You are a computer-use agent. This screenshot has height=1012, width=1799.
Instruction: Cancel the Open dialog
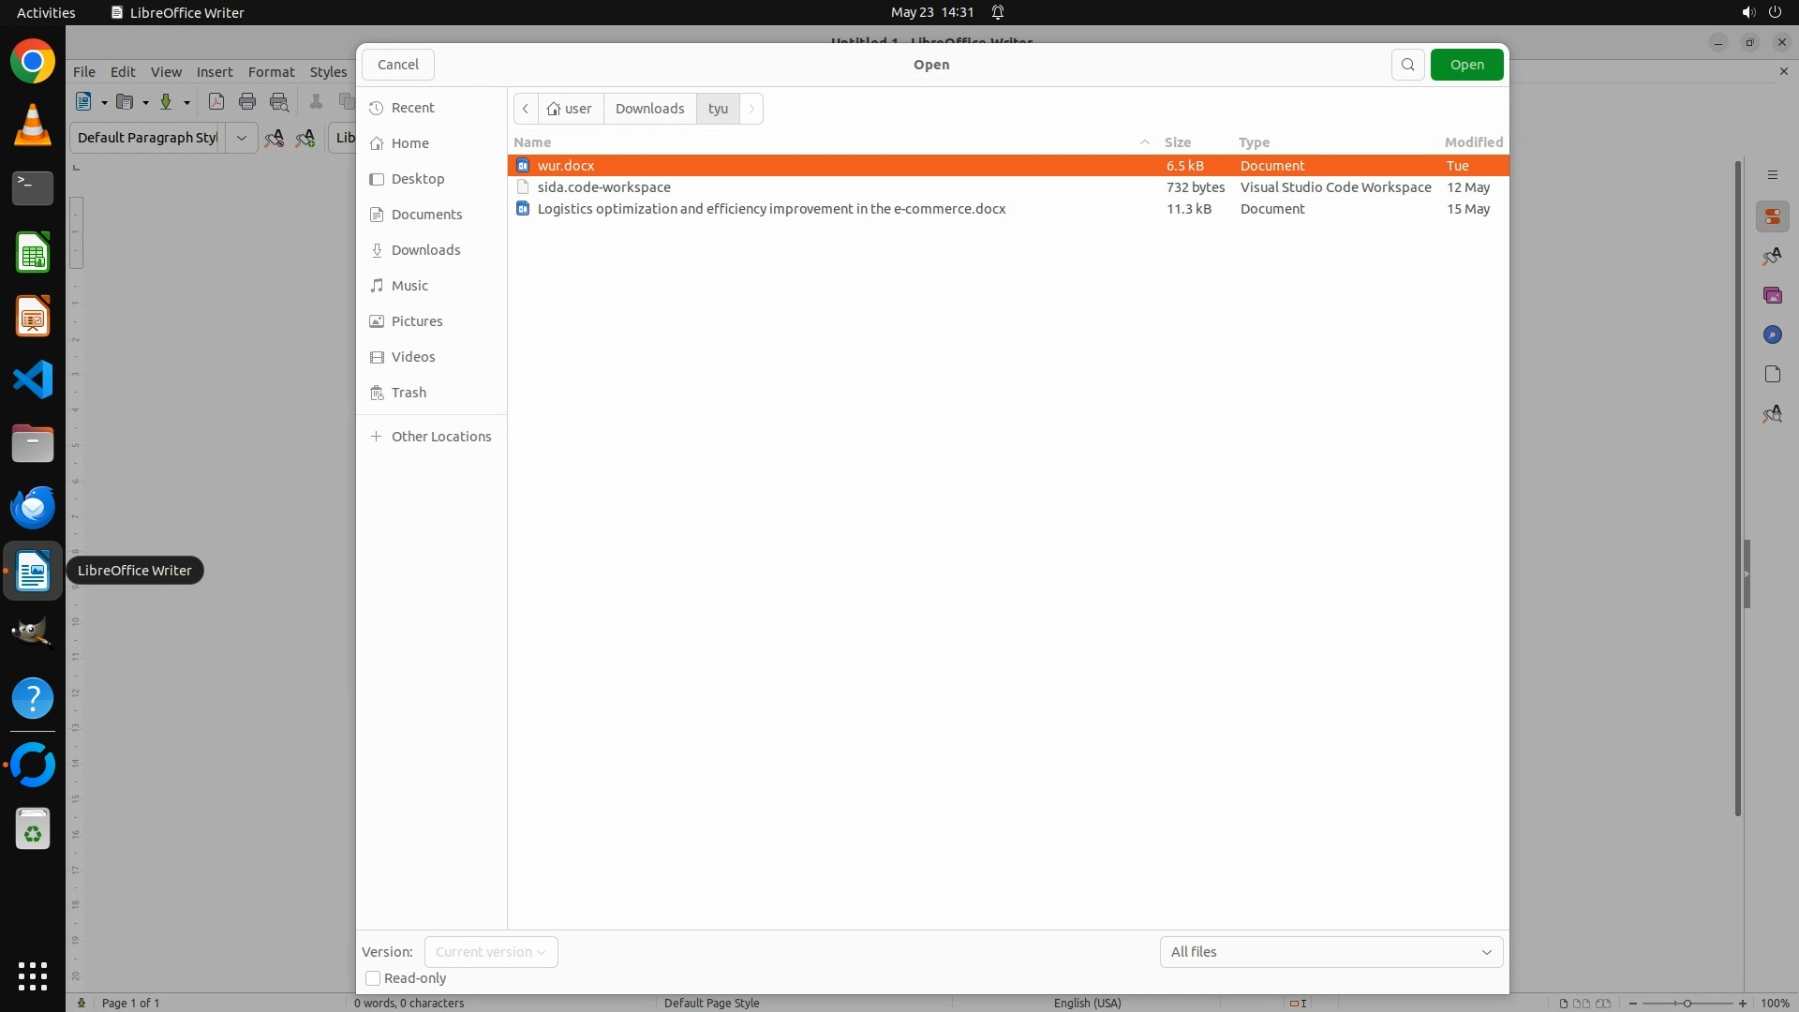[x=398, y=65]
